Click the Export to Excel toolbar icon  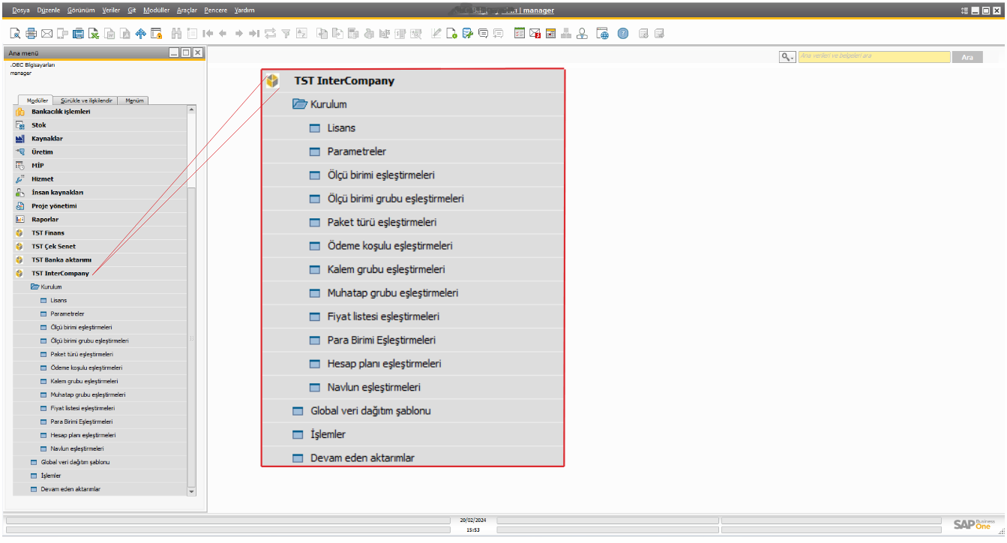pos(94,34)
